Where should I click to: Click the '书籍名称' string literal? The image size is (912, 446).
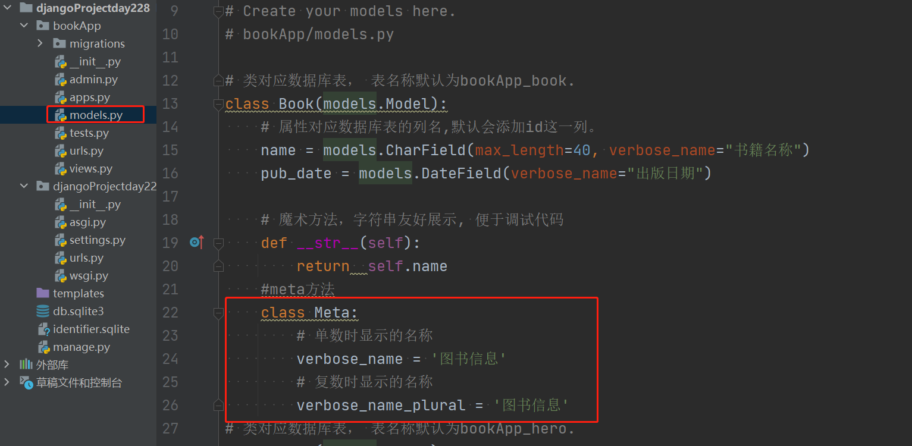[x=763, y=150]
